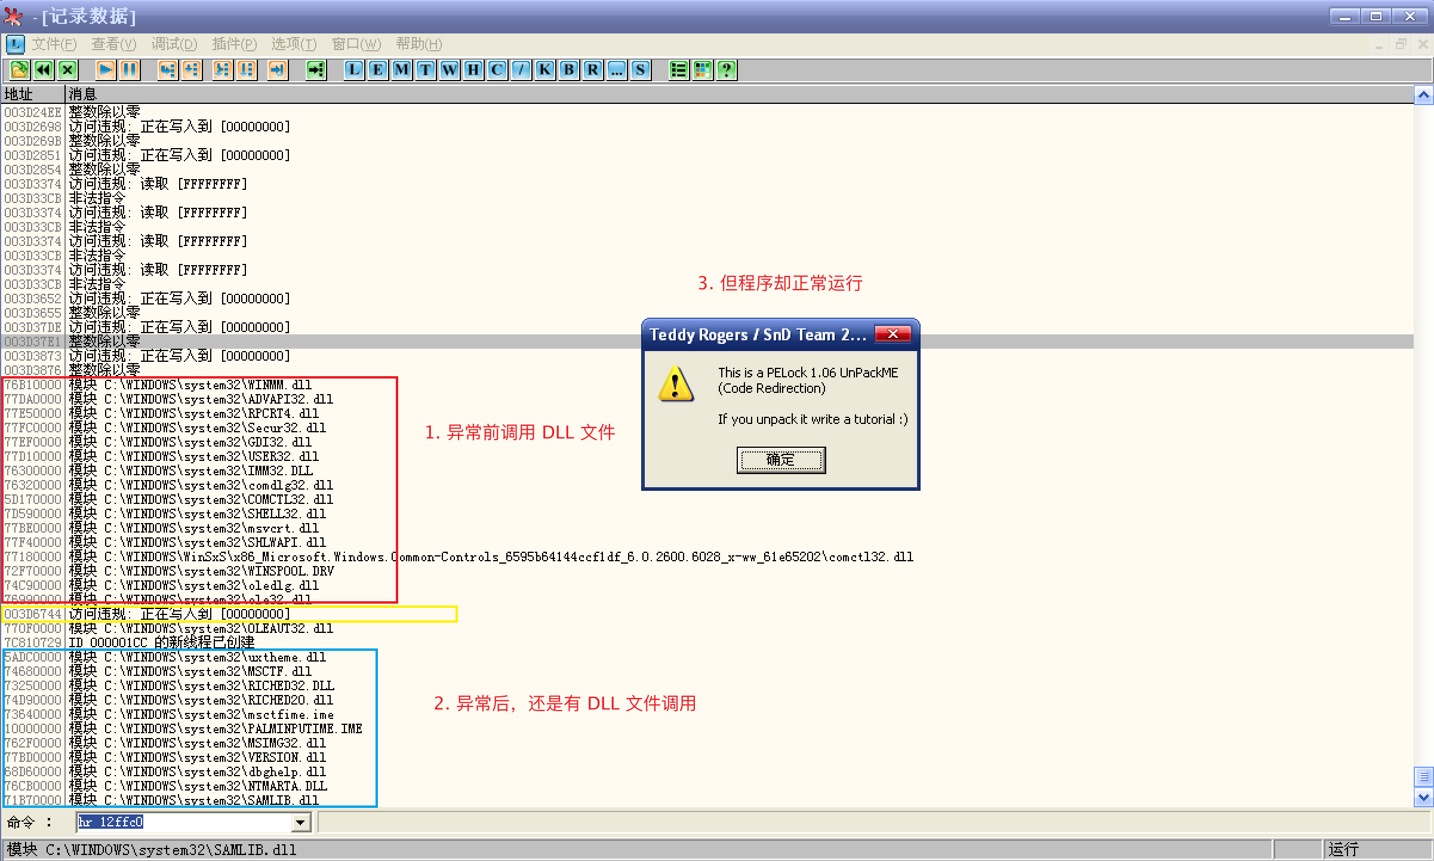Open the 选项(T) options menu
Image resolution: width=1434 pixels, height=861 pixels.
tap(294, 44)
